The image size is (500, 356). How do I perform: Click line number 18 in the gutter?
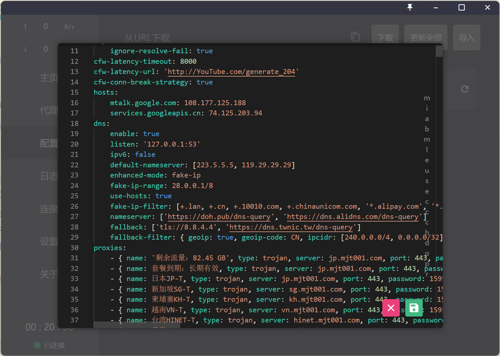[x=75, y=124]
